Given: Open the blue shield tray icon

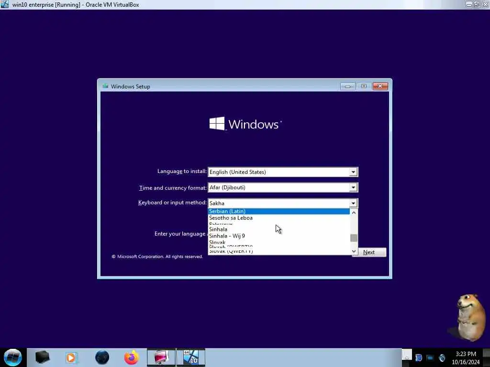Looking at the screenshot, I should click(x=419, y=357).
